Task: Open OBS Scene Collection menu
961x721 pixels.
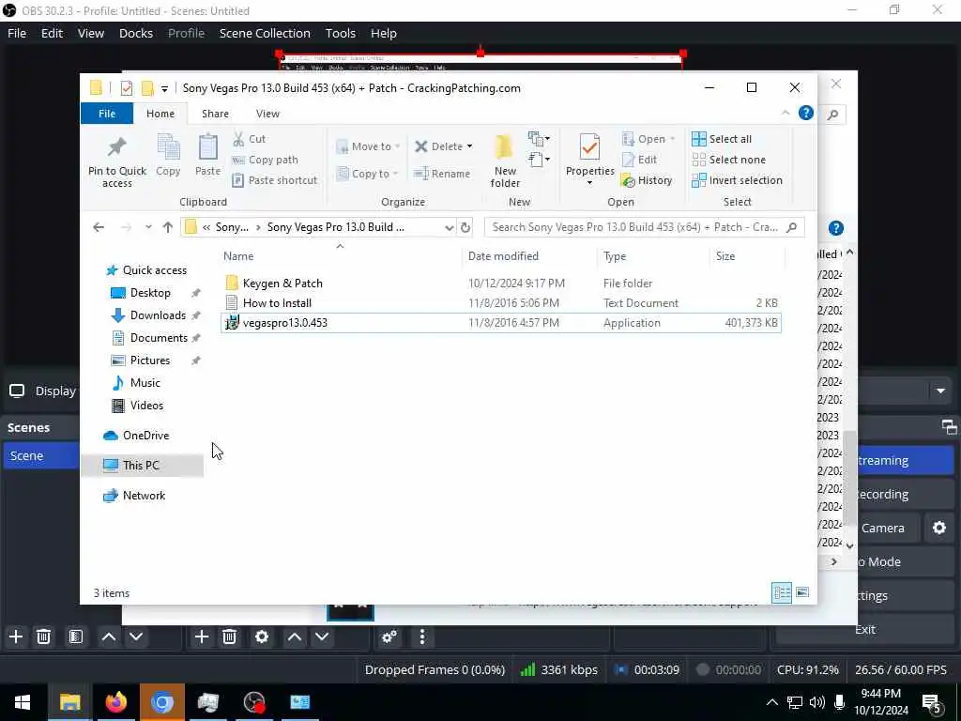Action: point(265,33)
